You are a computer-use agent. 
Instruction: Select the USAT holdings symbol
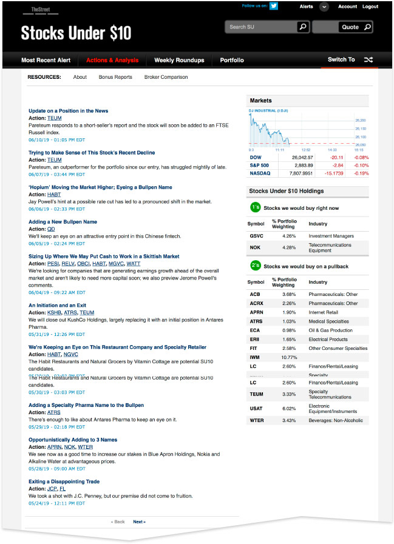[x=256, y=408]
